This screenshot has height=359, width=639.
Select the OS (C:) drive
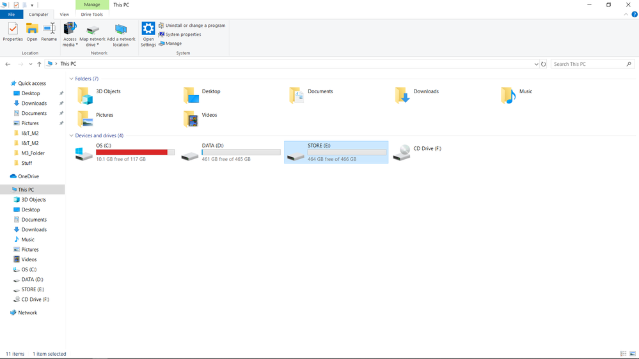125,152
